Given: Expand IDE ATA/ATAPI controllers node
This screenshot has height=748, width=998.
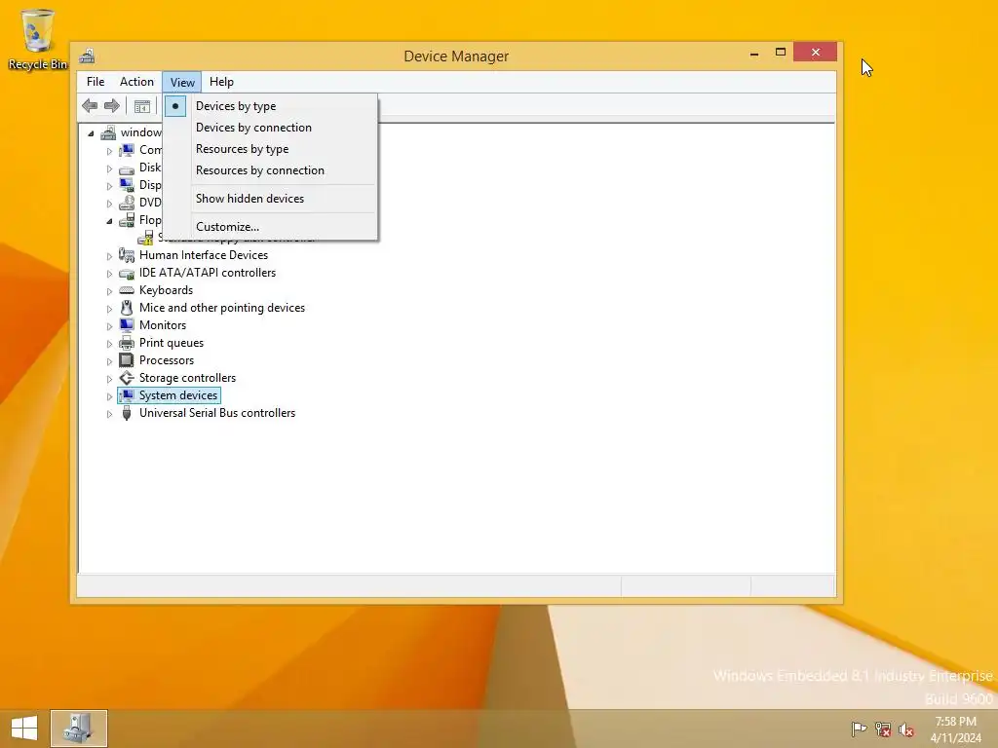Looking at the screenshot, I should pos(109,274).
